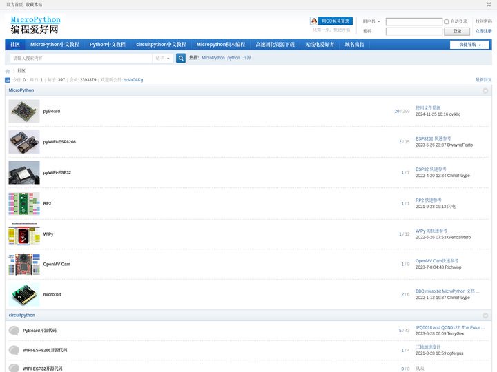This screenshot has width=497, height=372.
Task: Click the 立即注册 register link
Action: point(483,31)
